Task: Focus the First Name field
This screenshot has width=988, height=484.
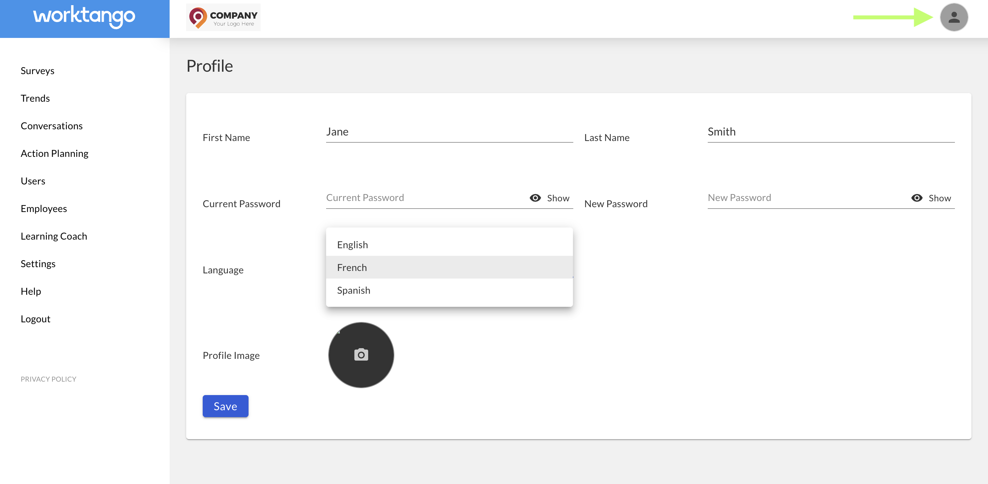Action: click(x=449, y=132)
